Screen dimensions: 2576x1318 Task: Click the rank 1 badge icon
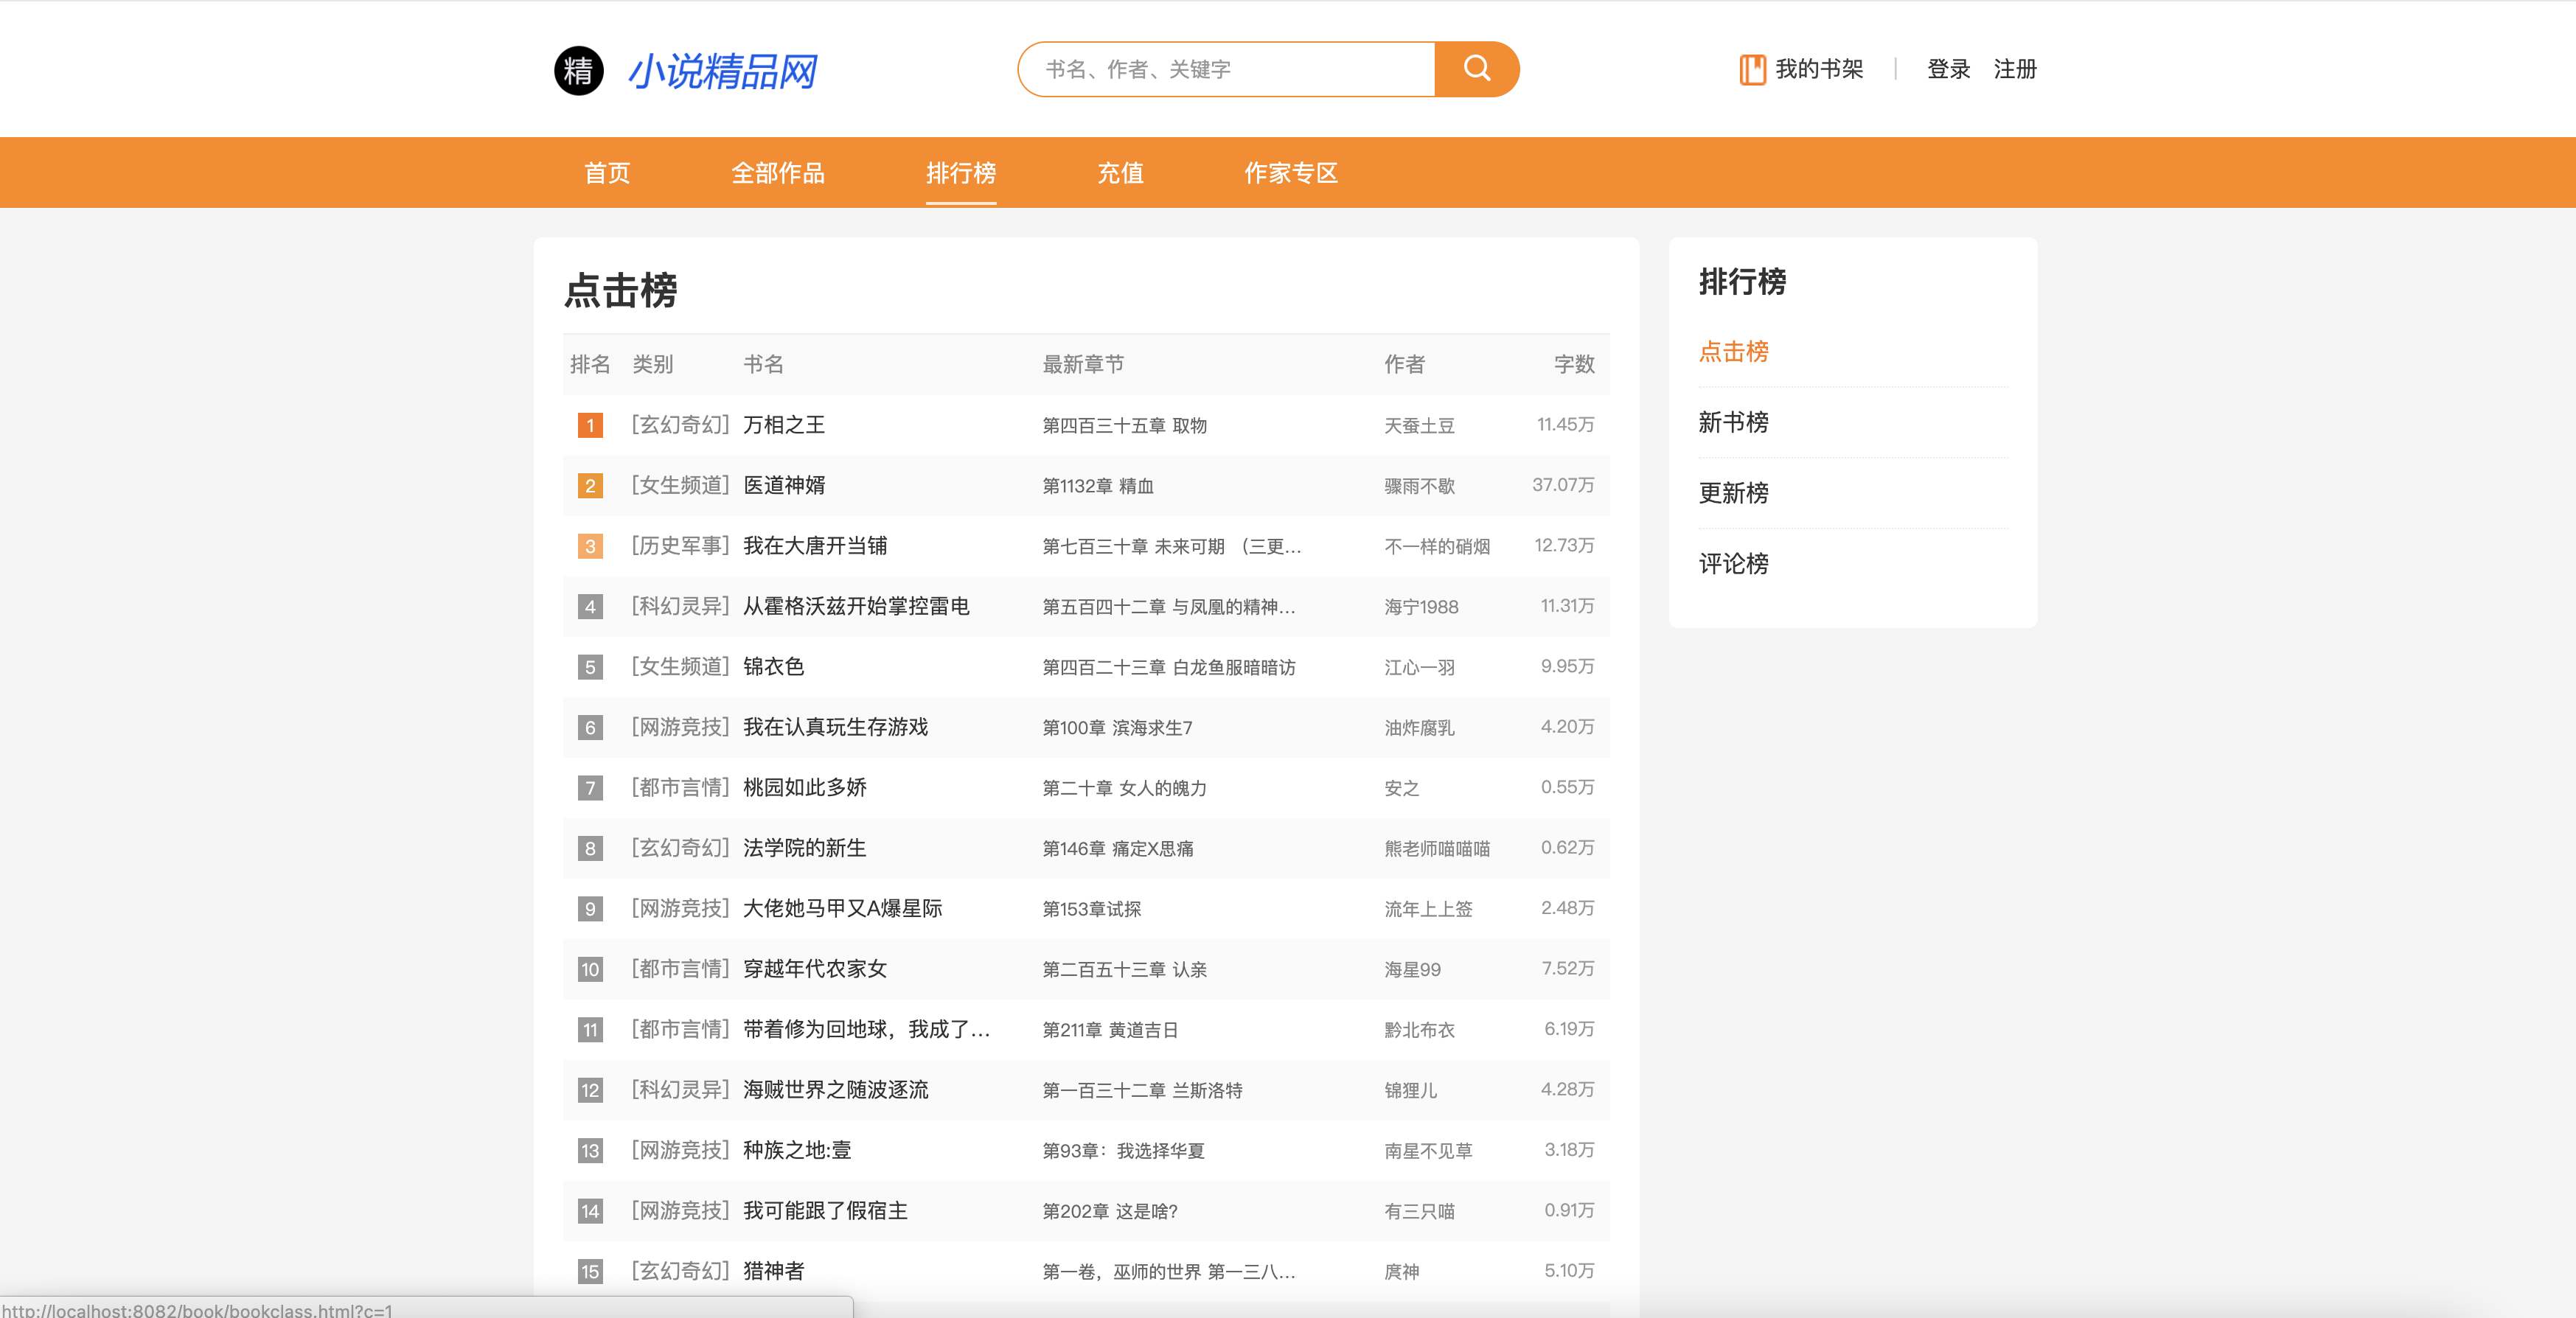point(590,425)
